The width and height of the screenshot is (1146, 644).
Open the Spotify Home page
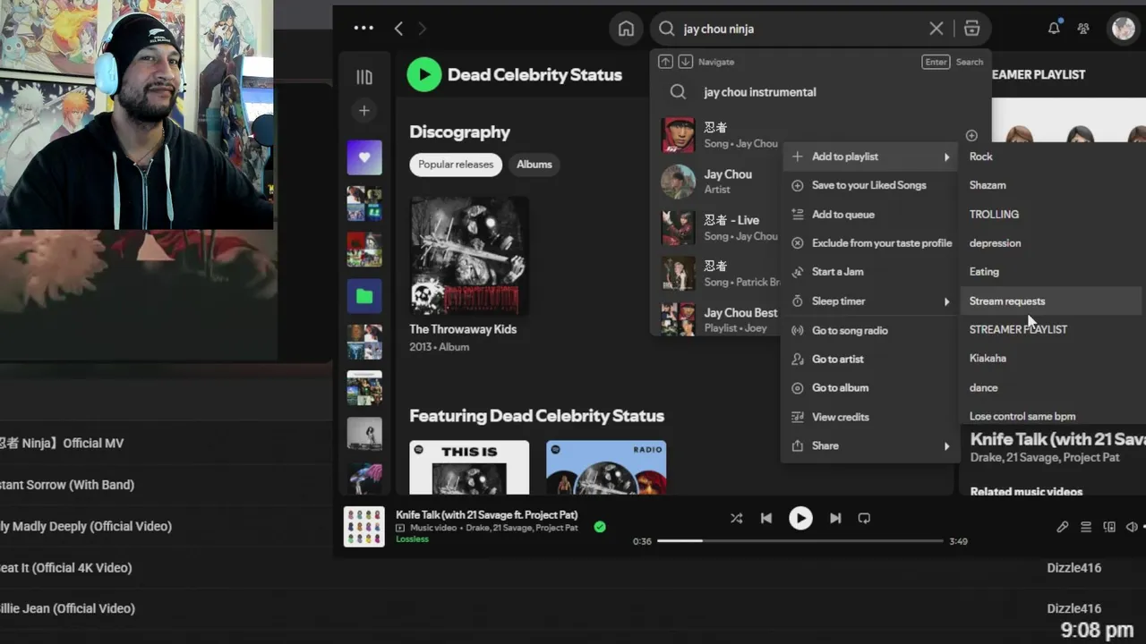[627, 29]
